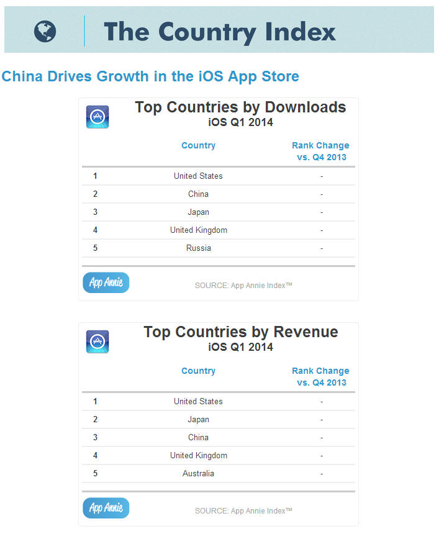Viewport: 439px width, 534px height.
Task: Click the App Store icon in the Revenue table
Action: pos(97,342)
